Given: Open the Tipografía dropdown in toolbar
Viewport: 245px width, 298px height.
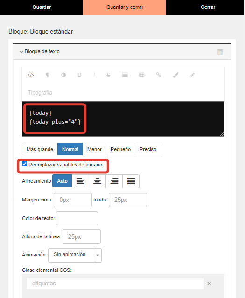Looking at the screenshot, I should point(40,92).
